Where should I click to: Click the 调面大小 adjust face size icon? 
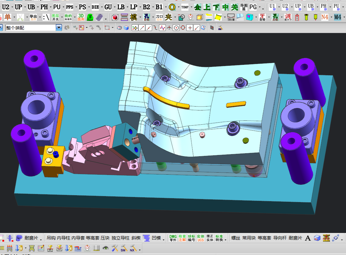[x=288, y=17]
